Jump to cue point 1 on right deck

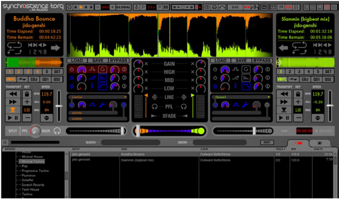281,72
